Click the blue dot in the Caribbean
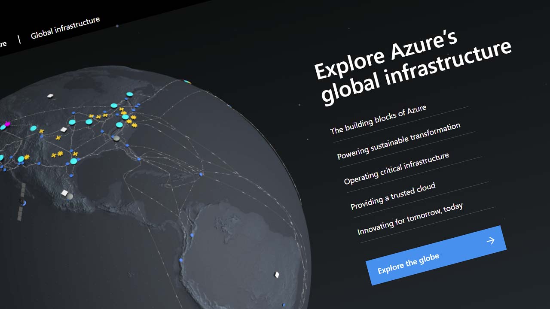 click(201, 174)
